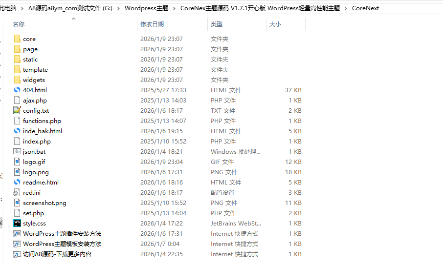Expand chevron before CoreNext breadcrumb
Image resolution: width=443 pixels, height=266 pixels.
(x=346, y=8)
